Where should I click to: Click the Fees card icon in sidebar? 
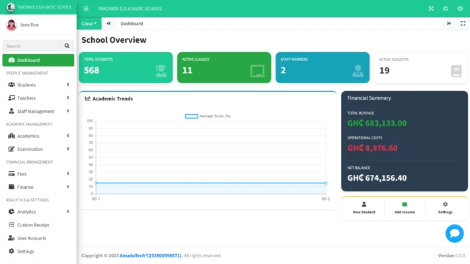pyautogui.click(x=11, y=174)
